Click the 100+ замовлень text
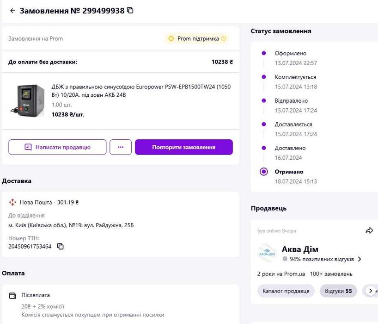Image resolution: width=378 pixels, height=324 pixels. [x=331, y=274]
